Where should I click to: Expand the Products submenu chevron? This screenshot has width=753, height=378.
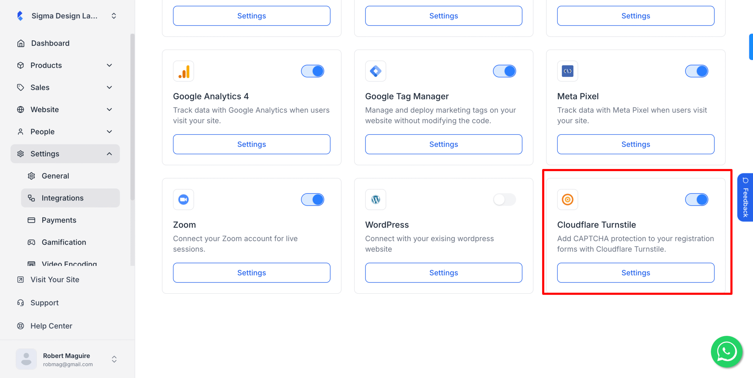(x=109, y=65)
